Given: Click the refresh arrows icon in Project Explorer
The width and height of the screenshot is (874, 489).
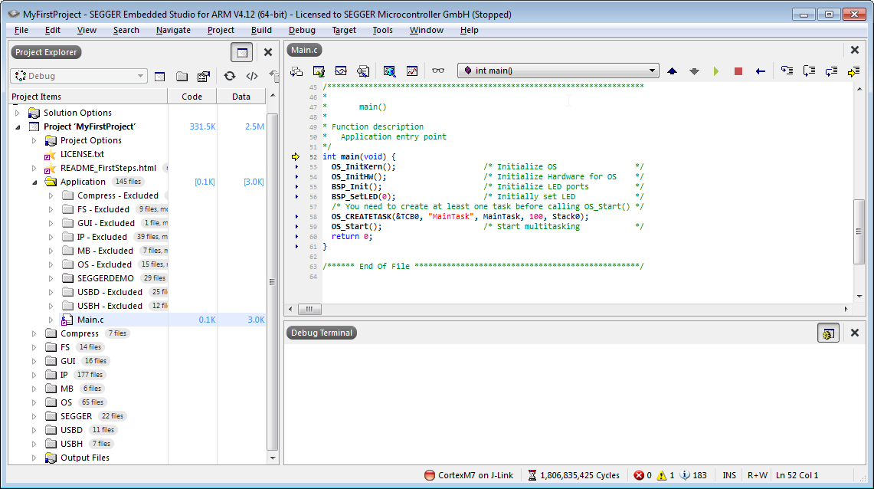Looking at the screenshot, I should 230,76.
